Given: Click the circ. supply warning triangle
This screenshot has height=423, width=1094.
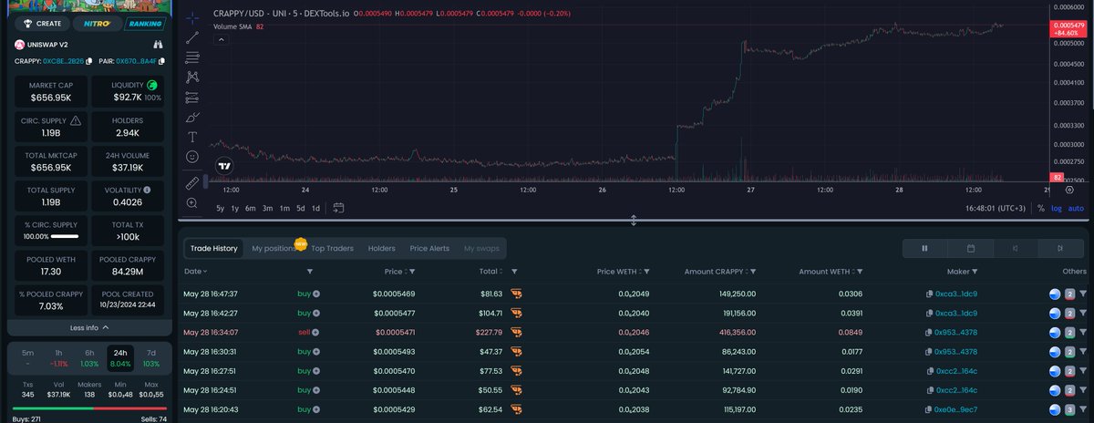Looking at the screenshot, I should click(75, 120).
